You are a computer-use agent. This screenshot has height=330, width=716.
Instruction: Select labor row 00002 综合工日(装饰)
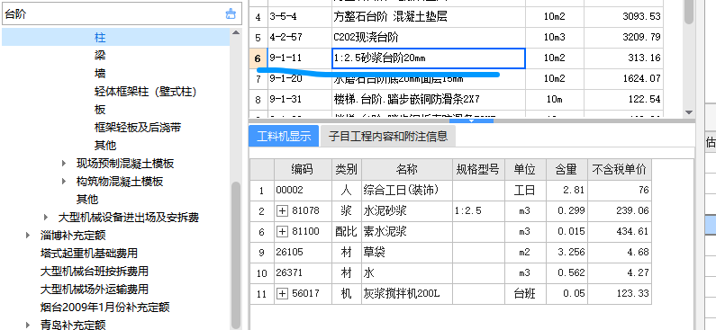pos(450,190)
